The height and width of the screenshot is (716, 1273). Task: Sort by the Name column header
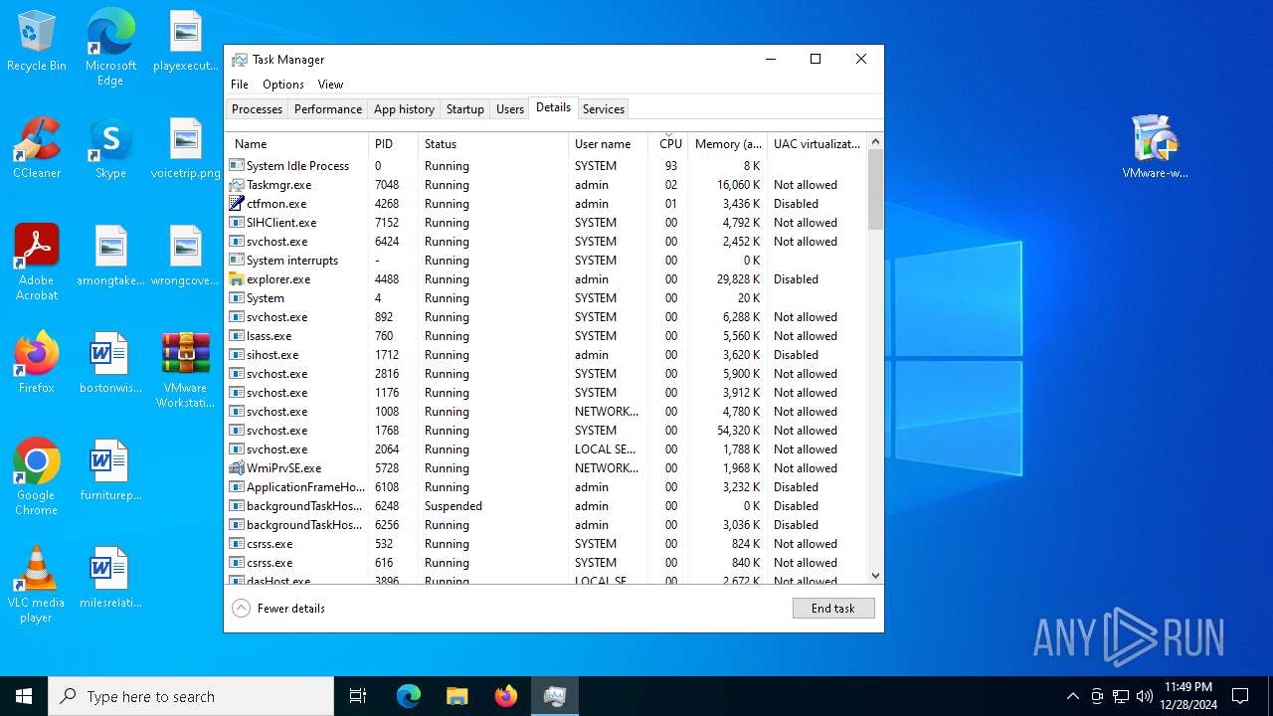tap(296, 144)
